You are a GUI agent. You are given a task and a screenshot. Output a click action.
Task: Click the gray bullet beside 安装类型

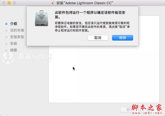[6, 37]
